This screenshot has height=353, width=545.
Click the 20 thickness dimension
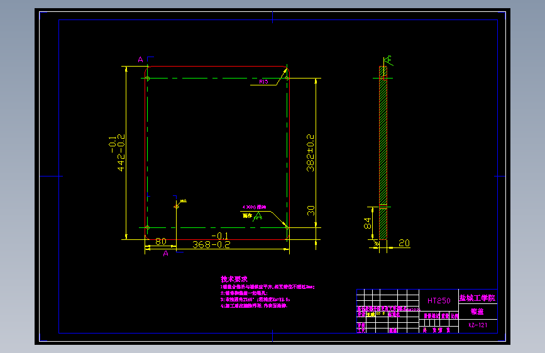coord(404,243)
